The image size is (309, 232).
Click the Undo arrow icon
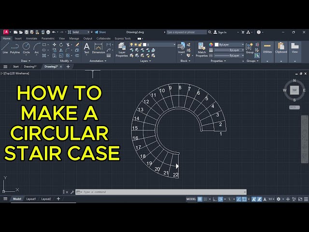[54, 32]
